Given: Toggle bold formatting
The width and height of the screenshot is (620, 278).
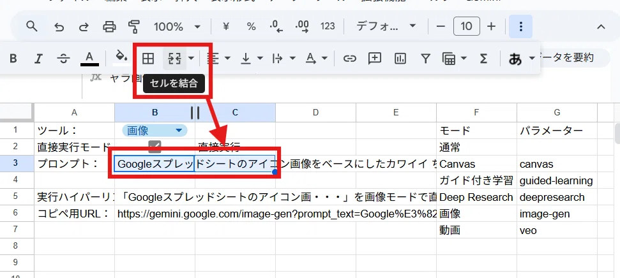Looking at the screenshot, I should click(13, 59).
